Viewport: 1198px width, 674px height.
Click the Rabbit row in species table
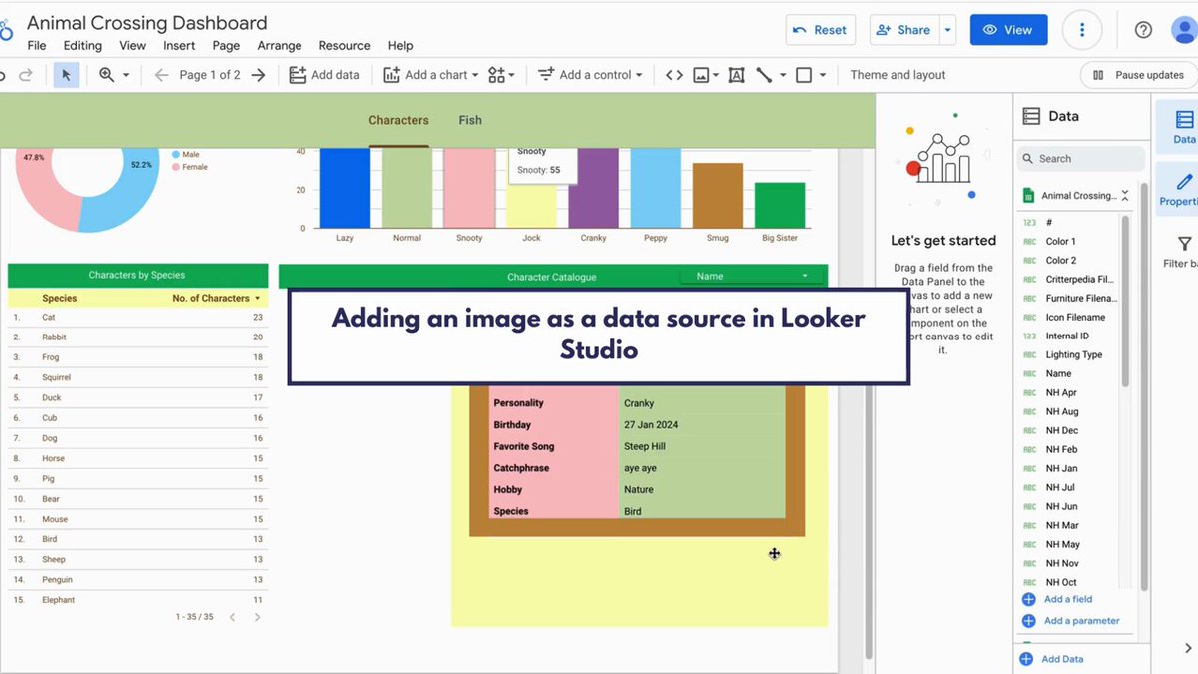point(138,337)
